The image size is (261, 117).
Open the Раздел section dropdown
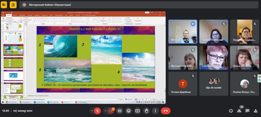[27, 22]
